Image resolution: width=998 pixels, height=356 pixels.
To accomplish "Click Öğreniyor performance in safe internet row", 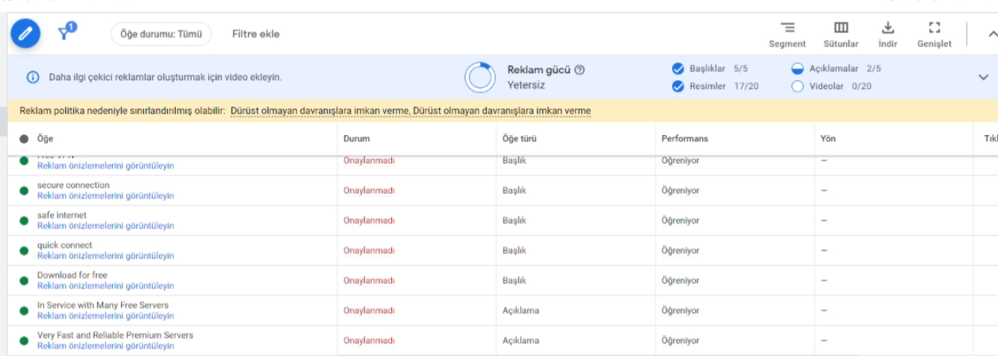I will click(680, 221).
